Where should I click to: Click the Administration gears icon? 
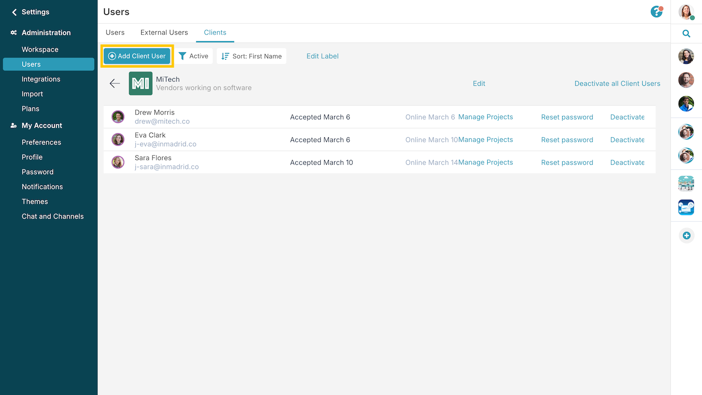(14, 33)
